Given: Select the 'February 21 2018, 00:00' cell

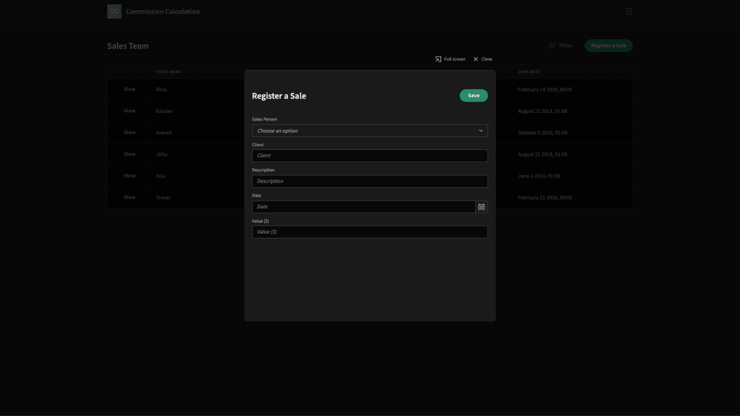Looking at the screenshot, I should (x=545, y=198).
